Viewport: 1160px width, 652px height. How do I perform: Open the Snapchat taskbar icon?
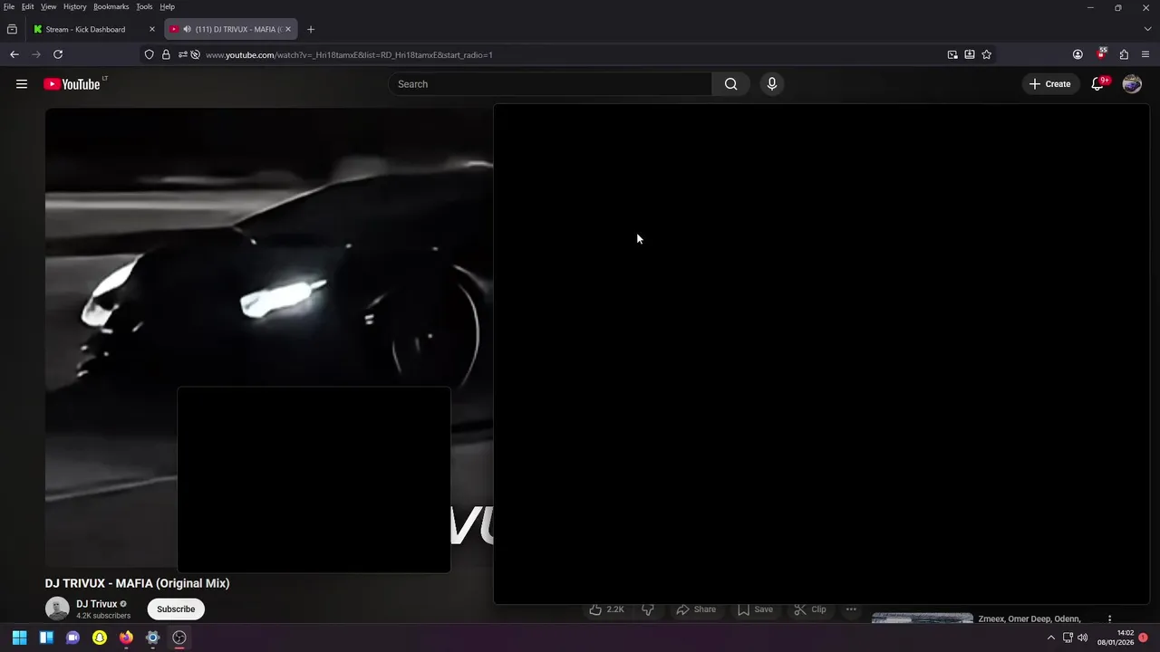[100, 638]
